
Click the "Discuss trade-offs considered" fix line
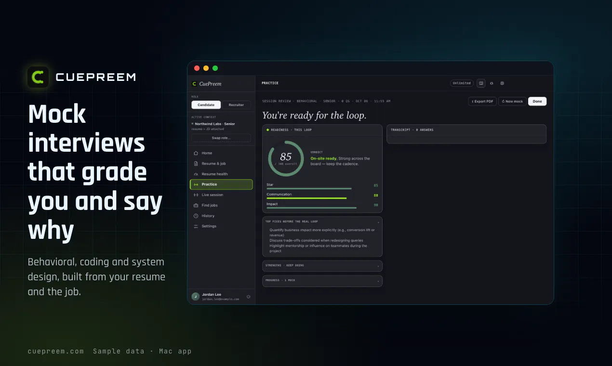pos(316,240)
